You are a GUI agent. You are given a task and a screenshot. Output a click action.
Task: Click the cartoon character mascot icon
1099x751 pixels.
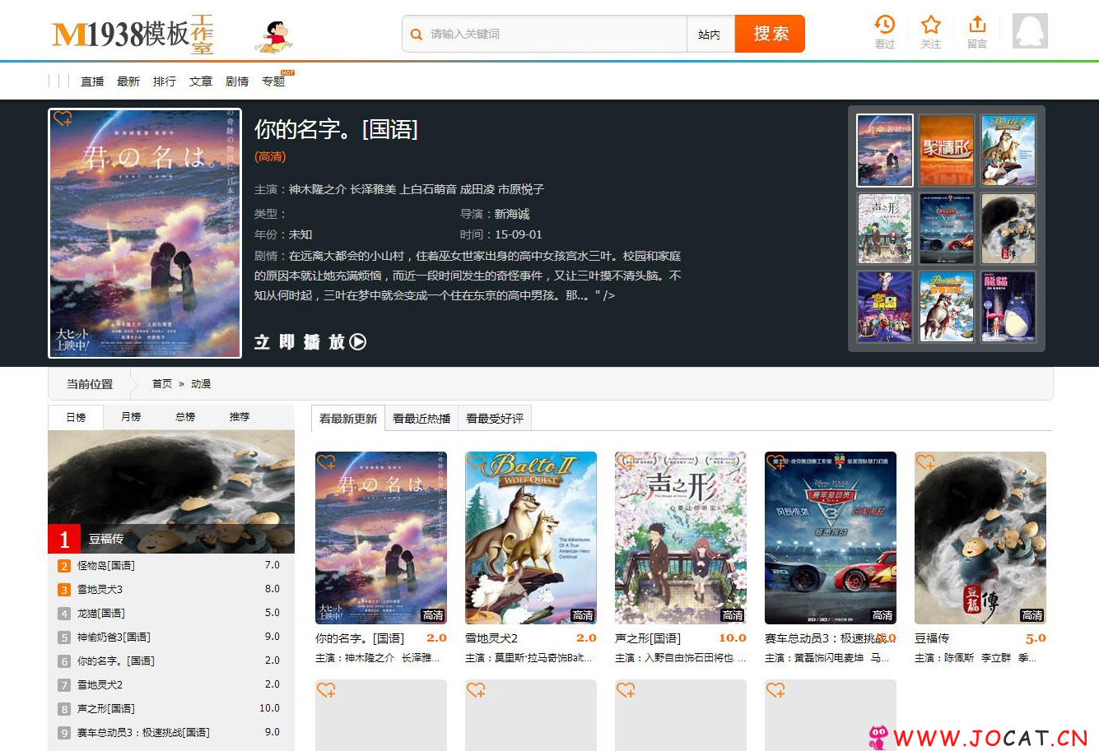pyautogui.click(x=273, y=37)
